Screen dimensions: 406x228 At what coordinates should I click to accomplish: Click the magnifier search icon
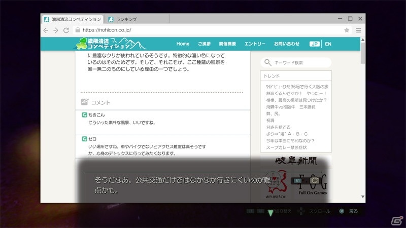point(267,62)
